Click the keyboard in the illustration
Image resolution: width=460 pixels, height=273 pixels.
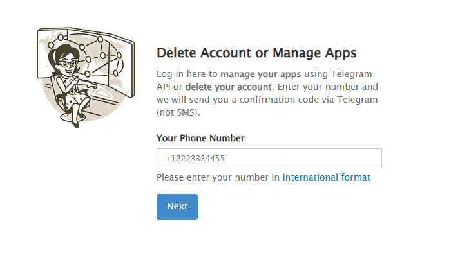[88, 87]
